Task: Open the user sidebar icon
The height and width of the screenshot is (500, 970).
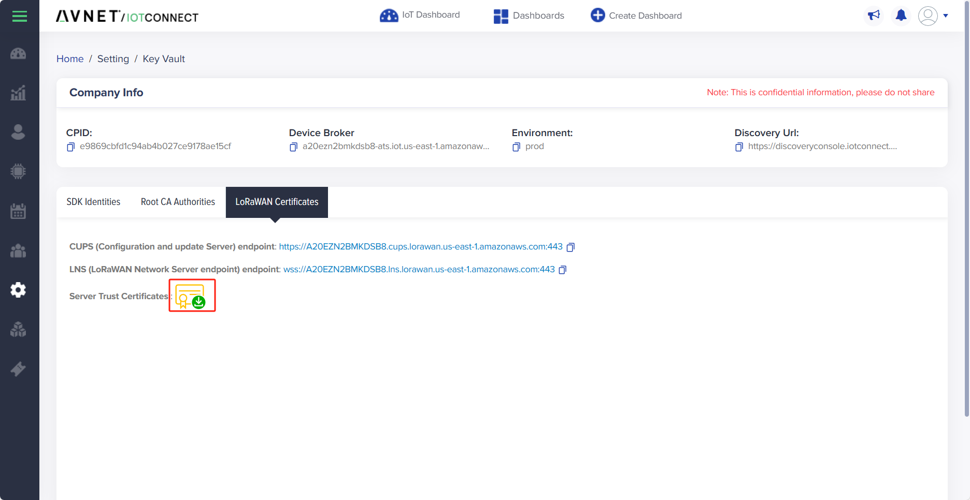Action: tap(18, 132)
